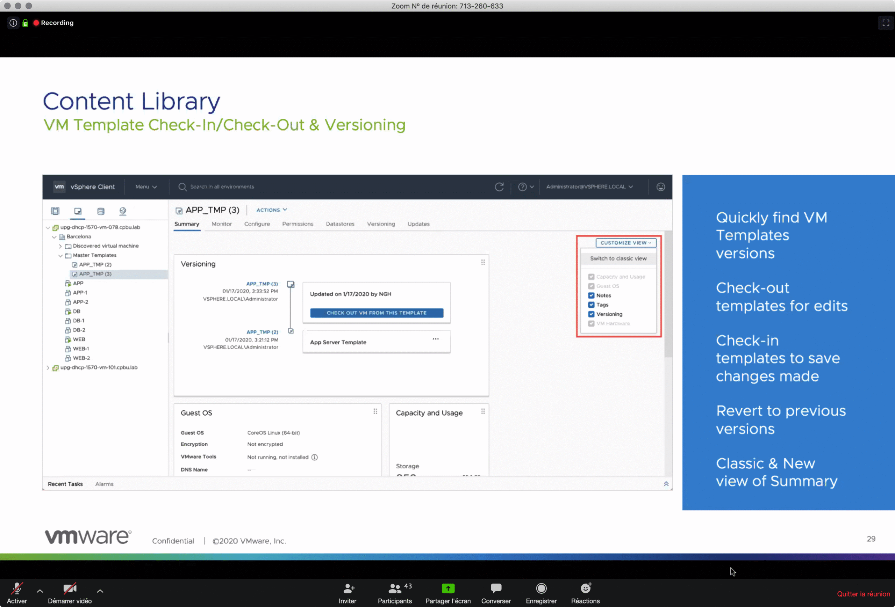Viewport: 895px width, 607px height.
Task: Click Quitter la réunion link
Action: pos(863,594)
